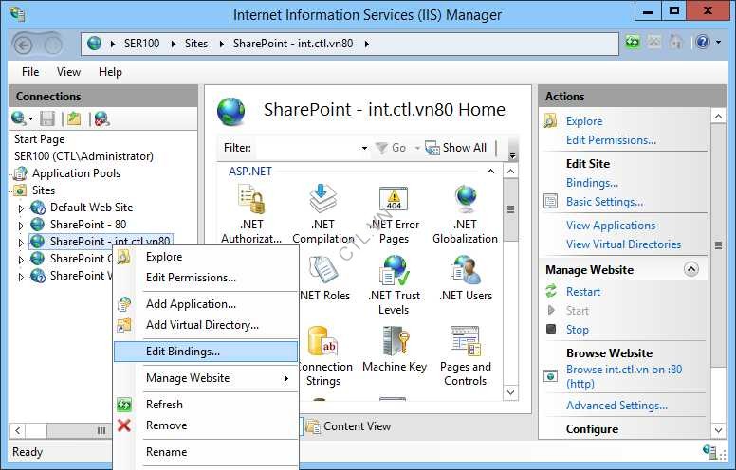Click Show All button in filter bar
The width and height of the screenshot is (736, 470).
tap(456, 148)
